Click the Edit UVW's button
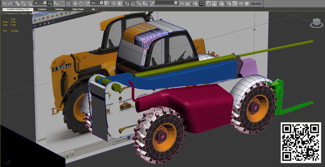This screenshot has height=167, width=325. [x=256, y=3]
